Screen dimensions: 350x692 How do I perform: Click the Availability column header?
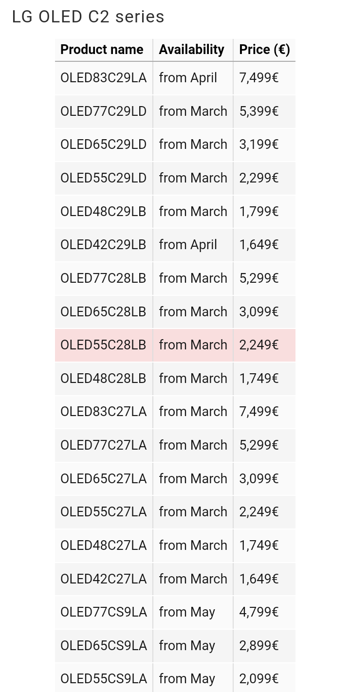[193, 50]
